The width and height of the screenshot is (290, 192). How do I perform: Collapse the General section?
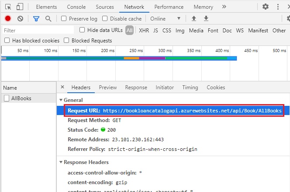61,100
